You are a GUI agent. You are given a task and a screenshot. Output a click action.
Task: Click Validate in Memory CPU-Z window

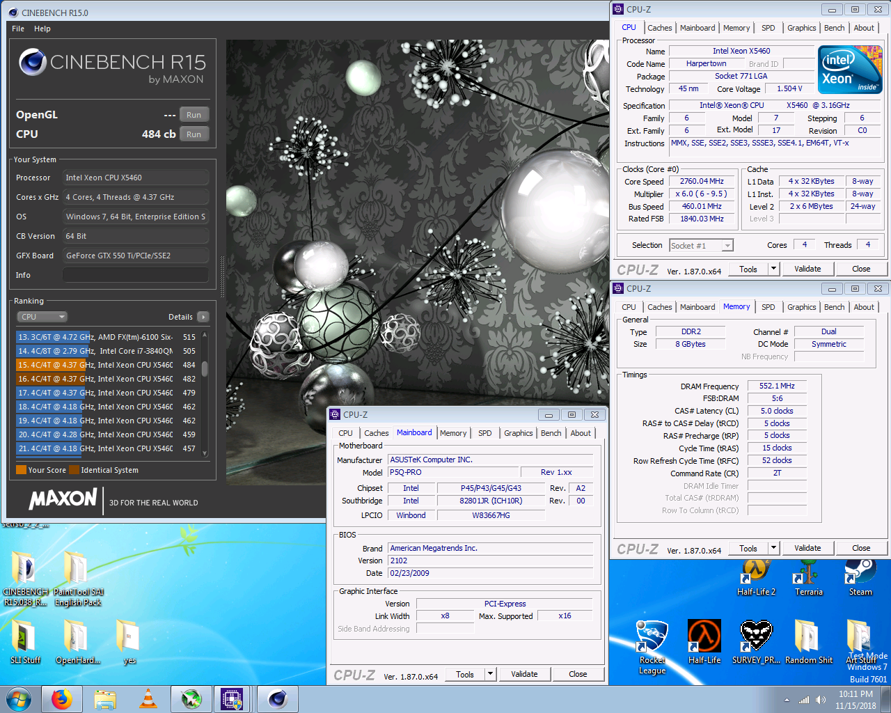(x=807, y=548)
